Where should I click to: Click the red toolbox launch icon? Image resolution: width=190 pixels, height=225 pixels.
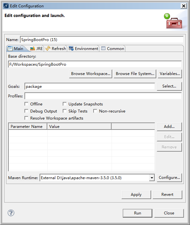pyautogui.click(x=173, y=21)
